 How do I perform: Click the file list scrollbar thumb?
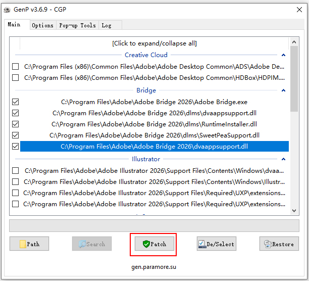(294, 79)
